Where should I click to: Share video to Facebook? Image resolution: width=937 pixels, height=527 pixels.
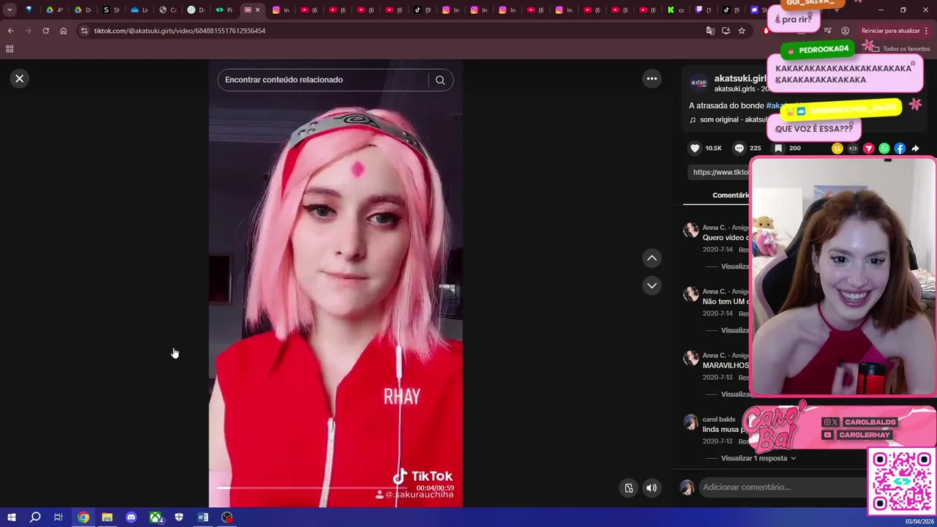click(x=900, y=149)
